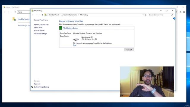Open the Advanced settings link
The width and height of the screenshot is (190, 107).
click(40, 34)
